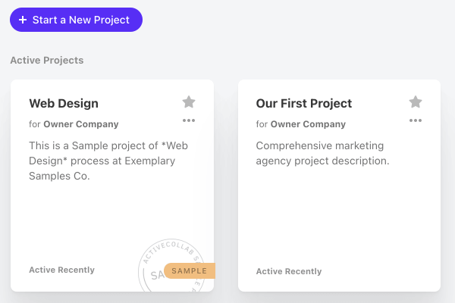Open the Our First Project title
The width and height of the screenshot is (455, 303).
304,104
